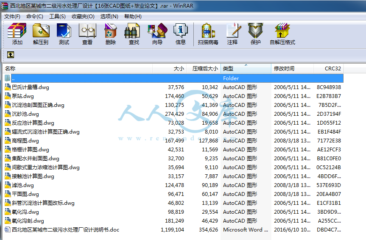Select file 辐流式沉淀池计算图正确.dwg
366x240 pixels.
(x=45, y=132)
